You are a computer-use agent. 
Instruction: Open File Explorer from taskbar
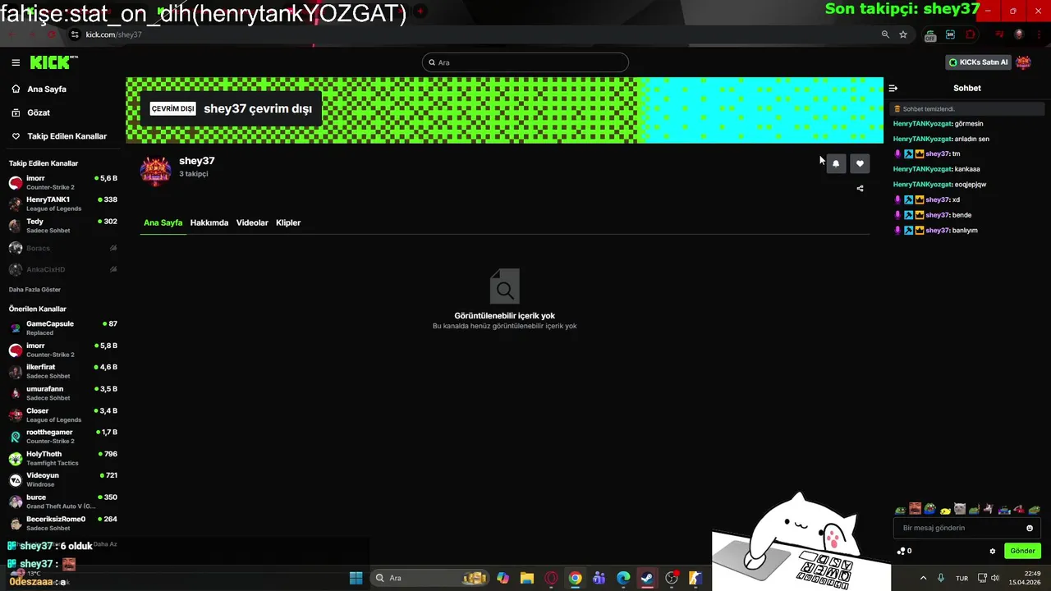point(526,578)
